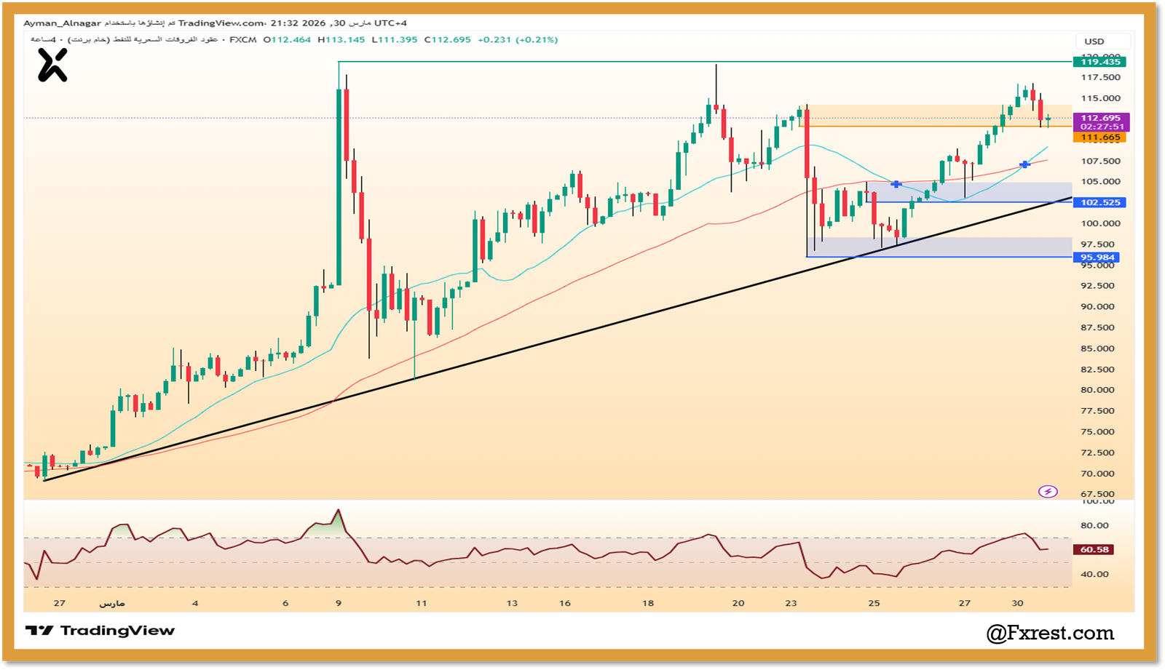Click the purple 112.695 current price label

click(1101, 118)
